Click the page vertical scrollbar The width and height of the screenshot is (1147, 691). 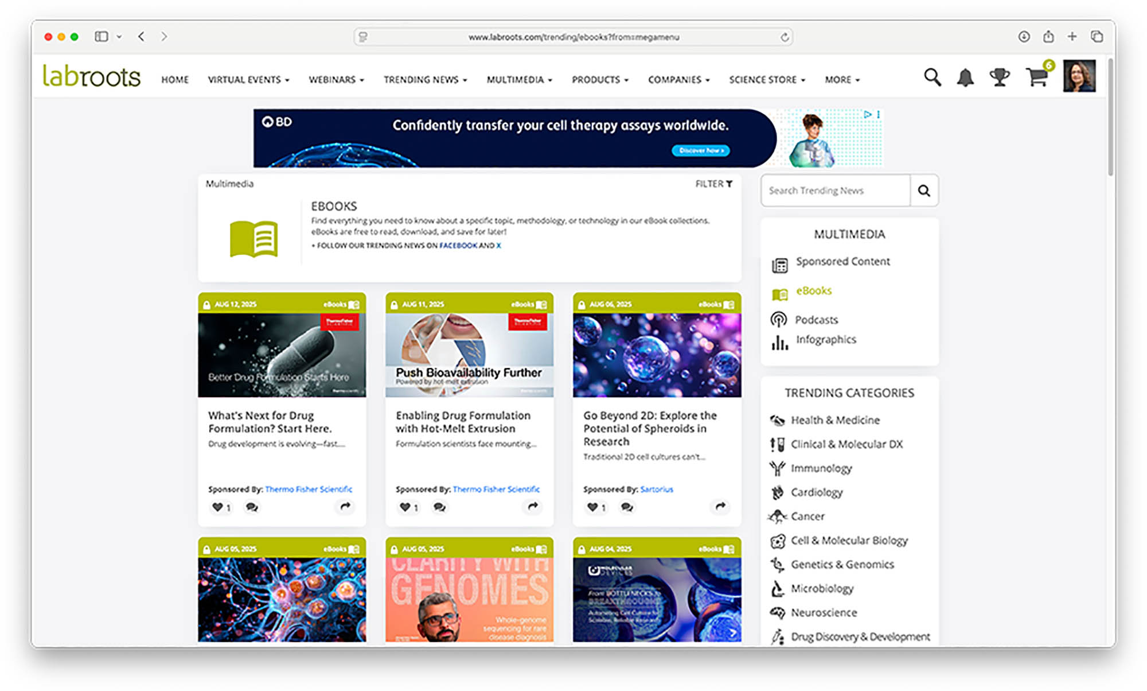pyautogui.click(x=1110, y=118)
